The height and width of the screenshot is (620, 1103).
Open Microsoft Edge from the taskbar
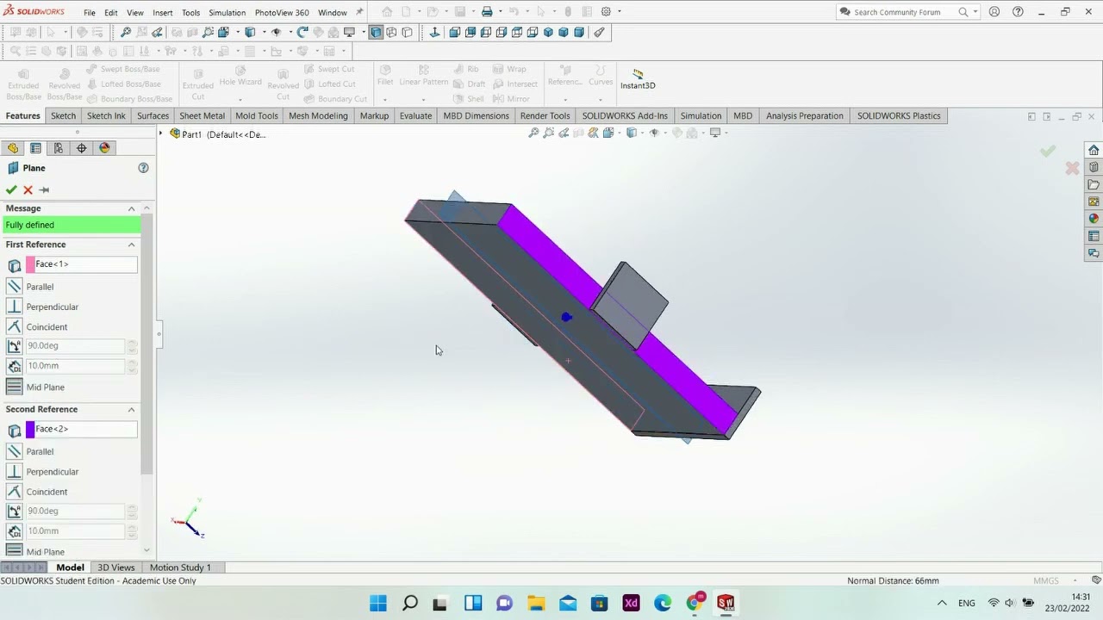(663, 603)
